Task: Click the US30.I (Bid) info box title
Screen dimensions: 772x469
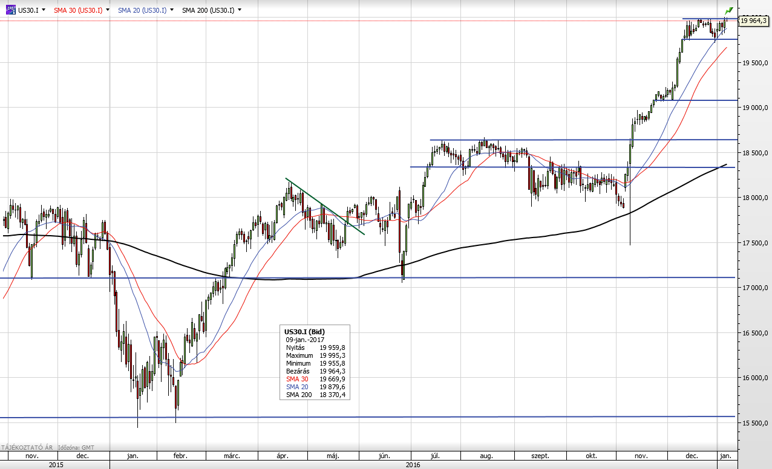Action: pyautogui.click(x=306, y=332)
